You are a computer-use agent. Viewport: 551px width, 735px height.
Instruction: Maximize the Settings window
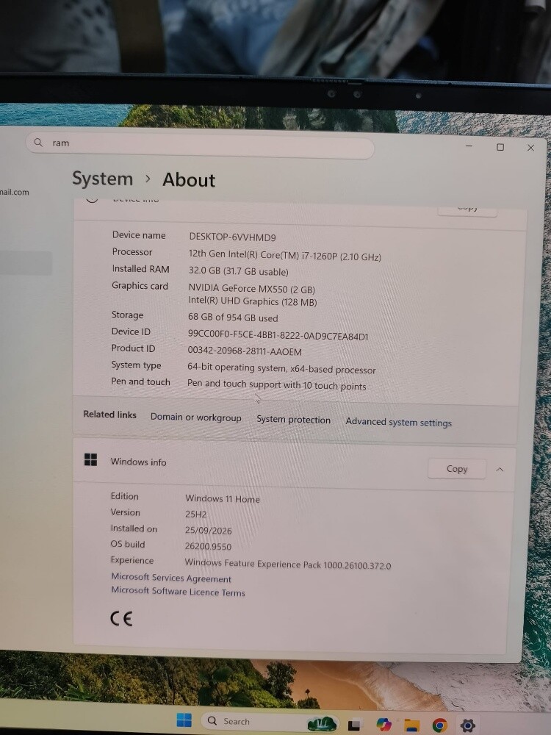pyautogui.click(x=500, y=147)
